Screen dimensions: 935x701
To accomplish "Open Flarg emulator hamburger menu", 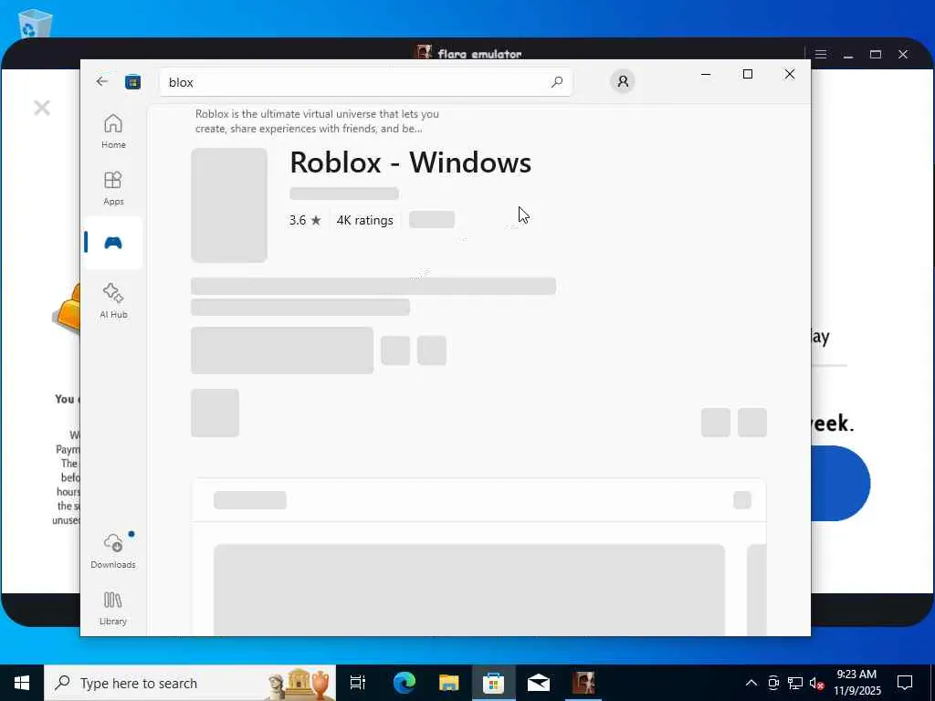I will click(x=821, y=54).
